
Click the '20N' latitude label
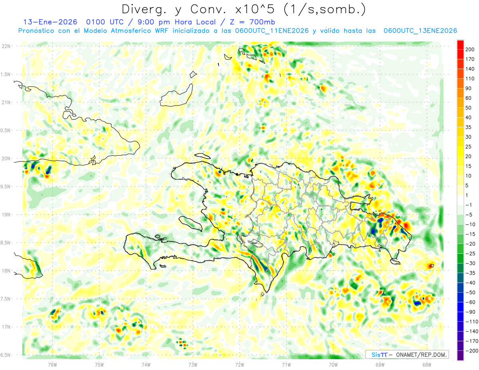pyautogui.click(x=6, y=158)
